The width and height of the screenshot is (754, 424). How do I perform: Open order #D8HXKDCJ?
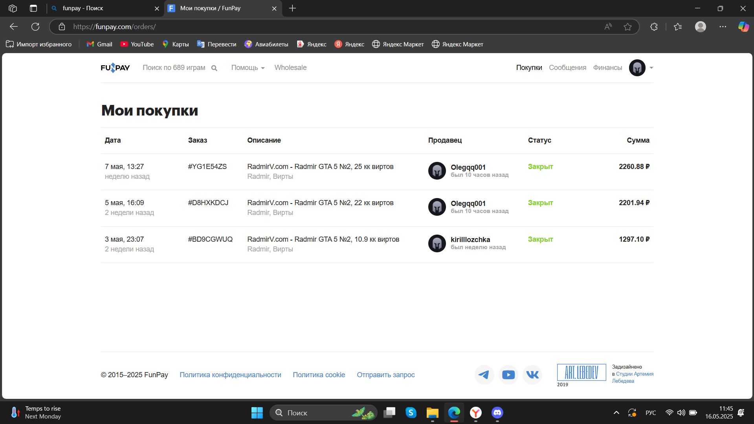coord(208,203)
